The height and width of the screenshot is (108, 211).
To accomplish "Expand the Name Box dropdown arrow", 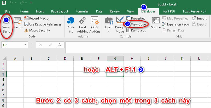I will tap(25, 45).
